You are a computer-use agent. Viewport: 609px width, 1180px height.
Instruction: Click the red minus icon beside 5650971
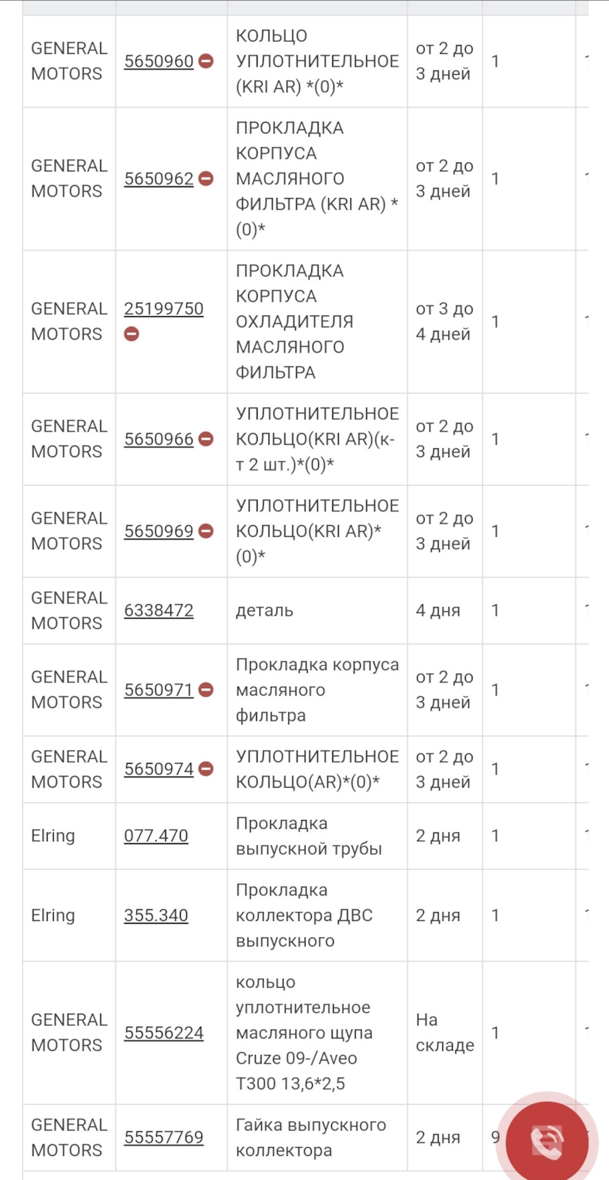coord(206,690)
